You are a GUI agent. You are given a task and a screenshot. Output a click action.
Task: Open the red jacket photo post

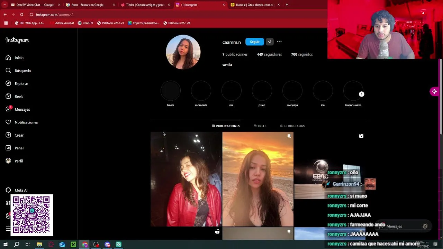(x=186, y=179)
